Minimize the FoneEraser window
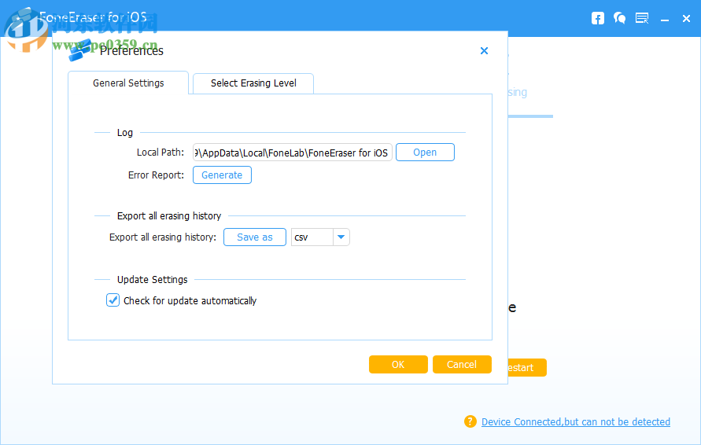 pos(665,19)
